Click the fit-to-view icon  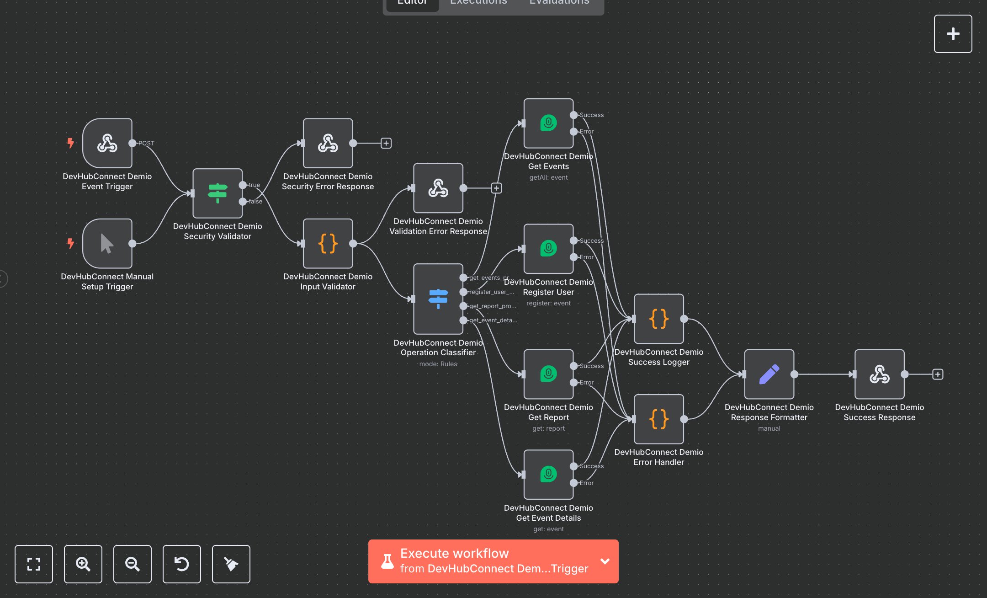tap(33, 564)
